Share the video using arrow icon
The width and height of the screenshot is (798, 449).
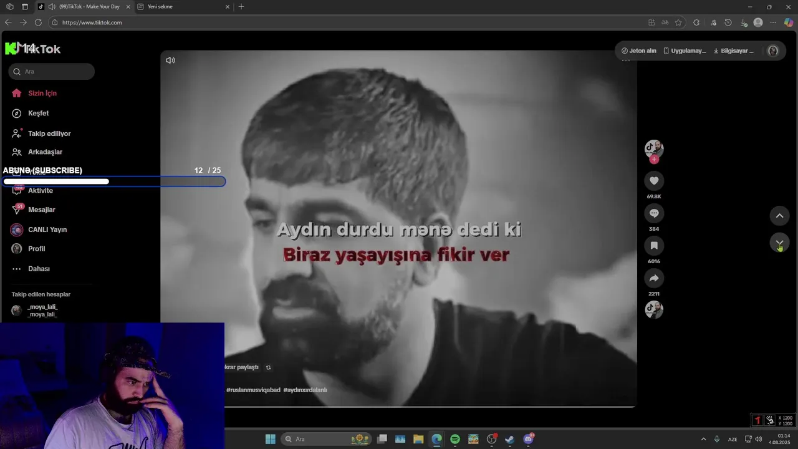[654, 278]
